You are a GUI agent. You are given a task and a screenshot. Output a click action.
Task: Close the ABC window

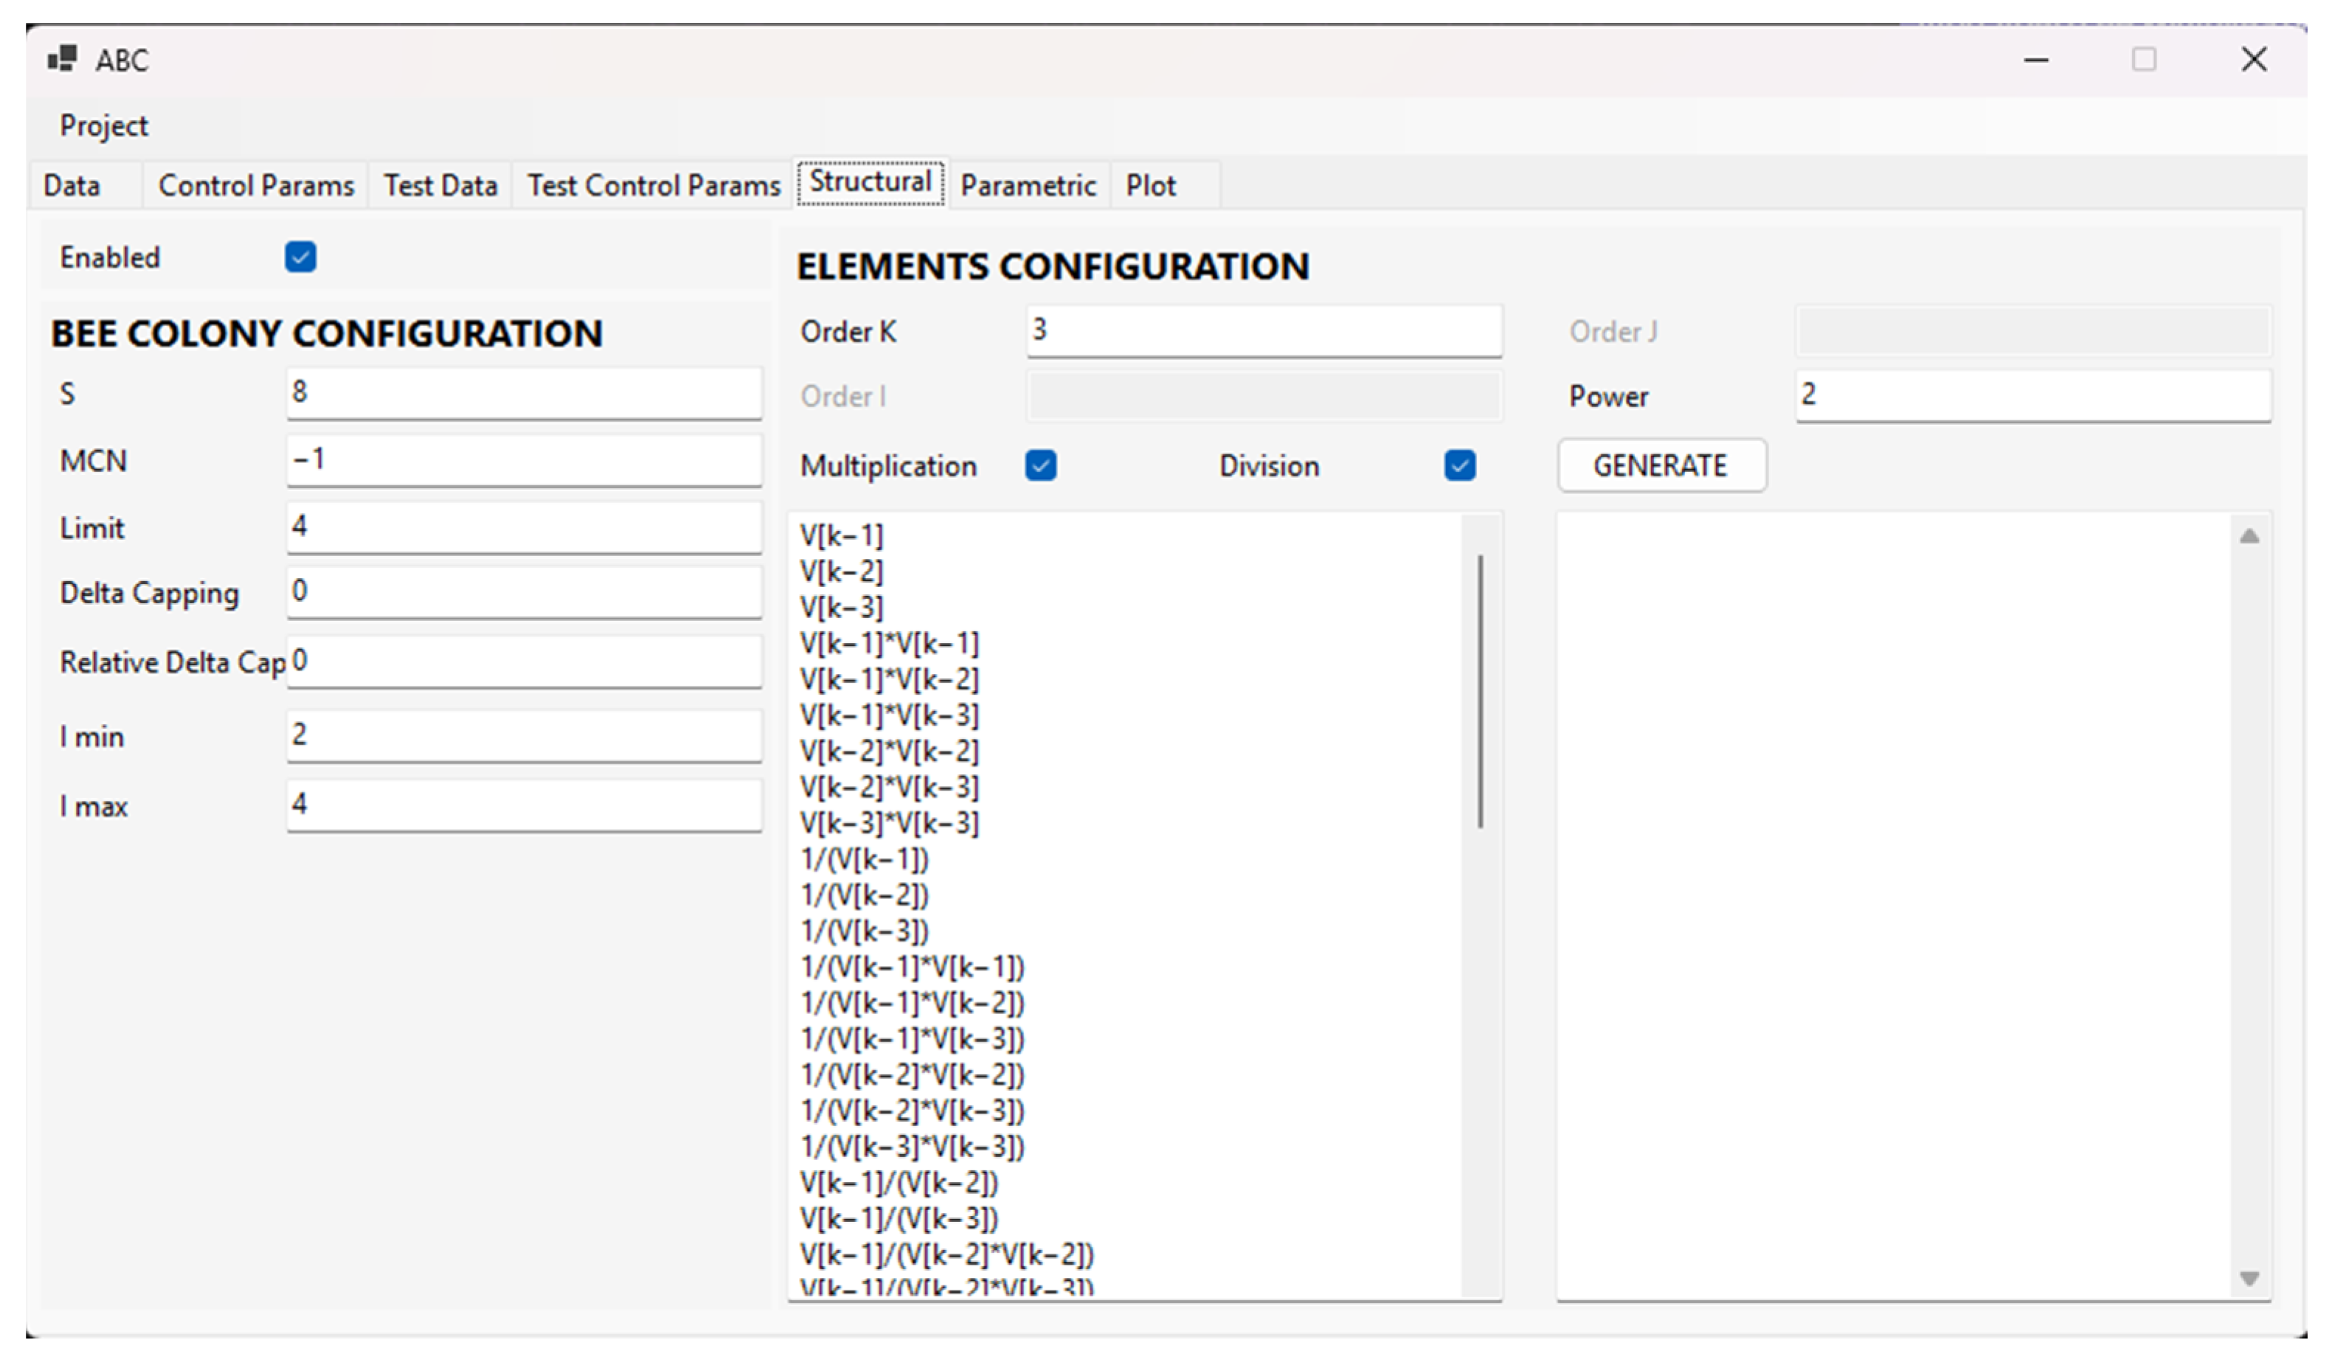2254,60
